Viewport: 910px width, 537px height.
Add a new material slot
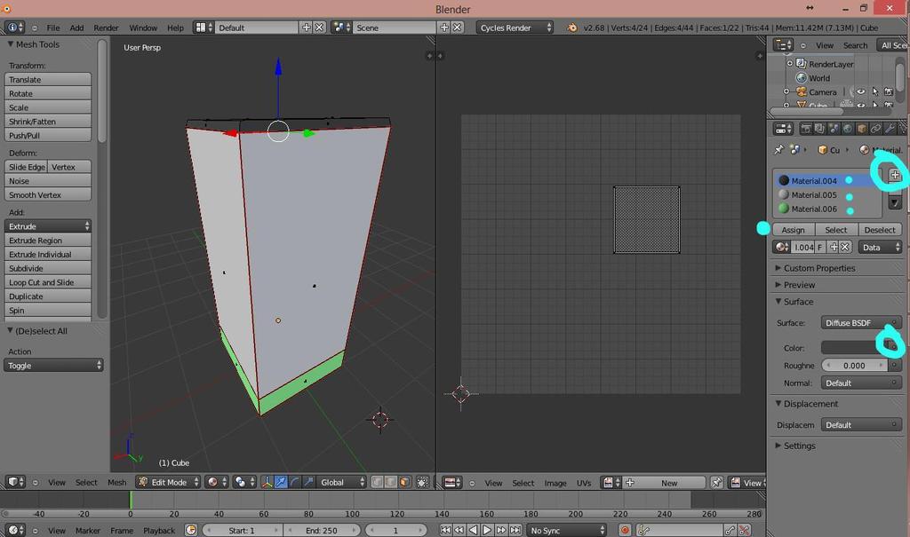point(894,175)
